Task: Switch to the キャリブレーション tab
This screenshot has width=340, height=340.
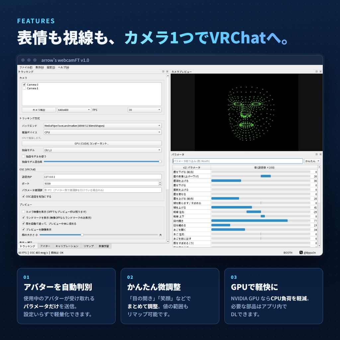Action: 67,246
